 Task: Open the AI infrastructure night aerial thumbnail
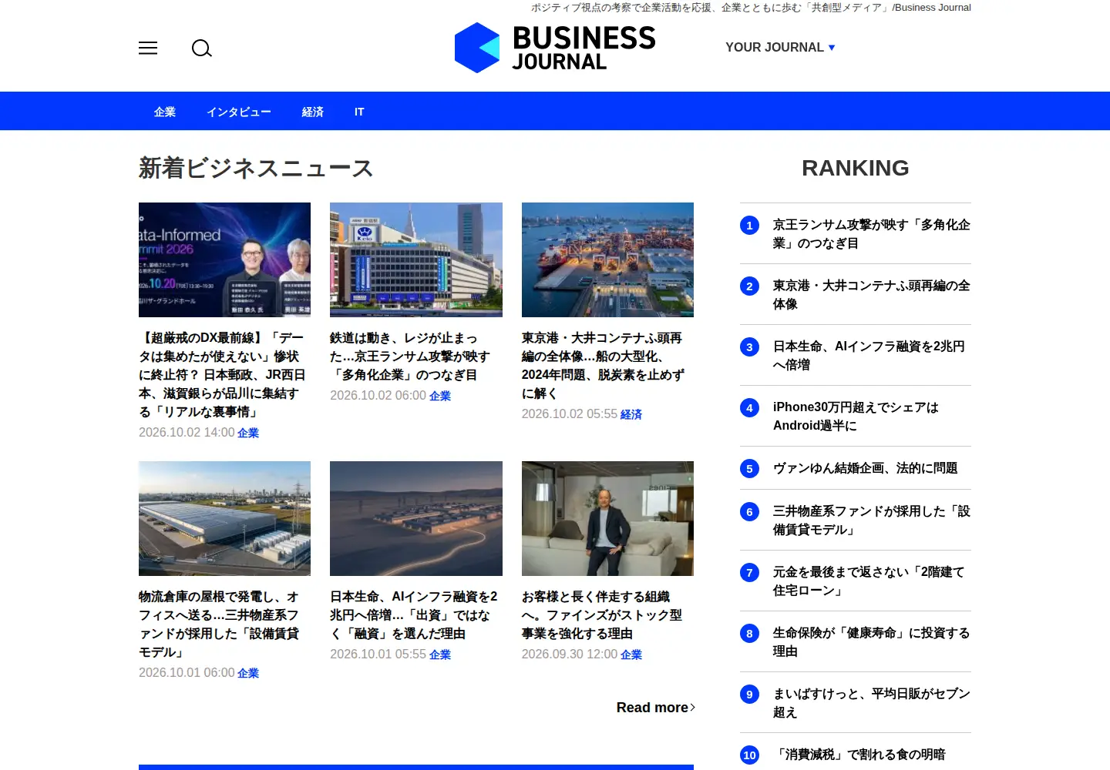[x=416, y=518]
